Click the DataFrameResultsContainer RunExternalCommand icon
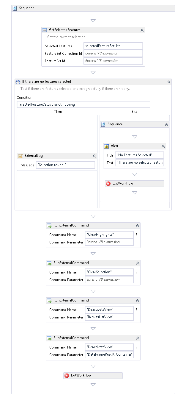 (49, 338)
